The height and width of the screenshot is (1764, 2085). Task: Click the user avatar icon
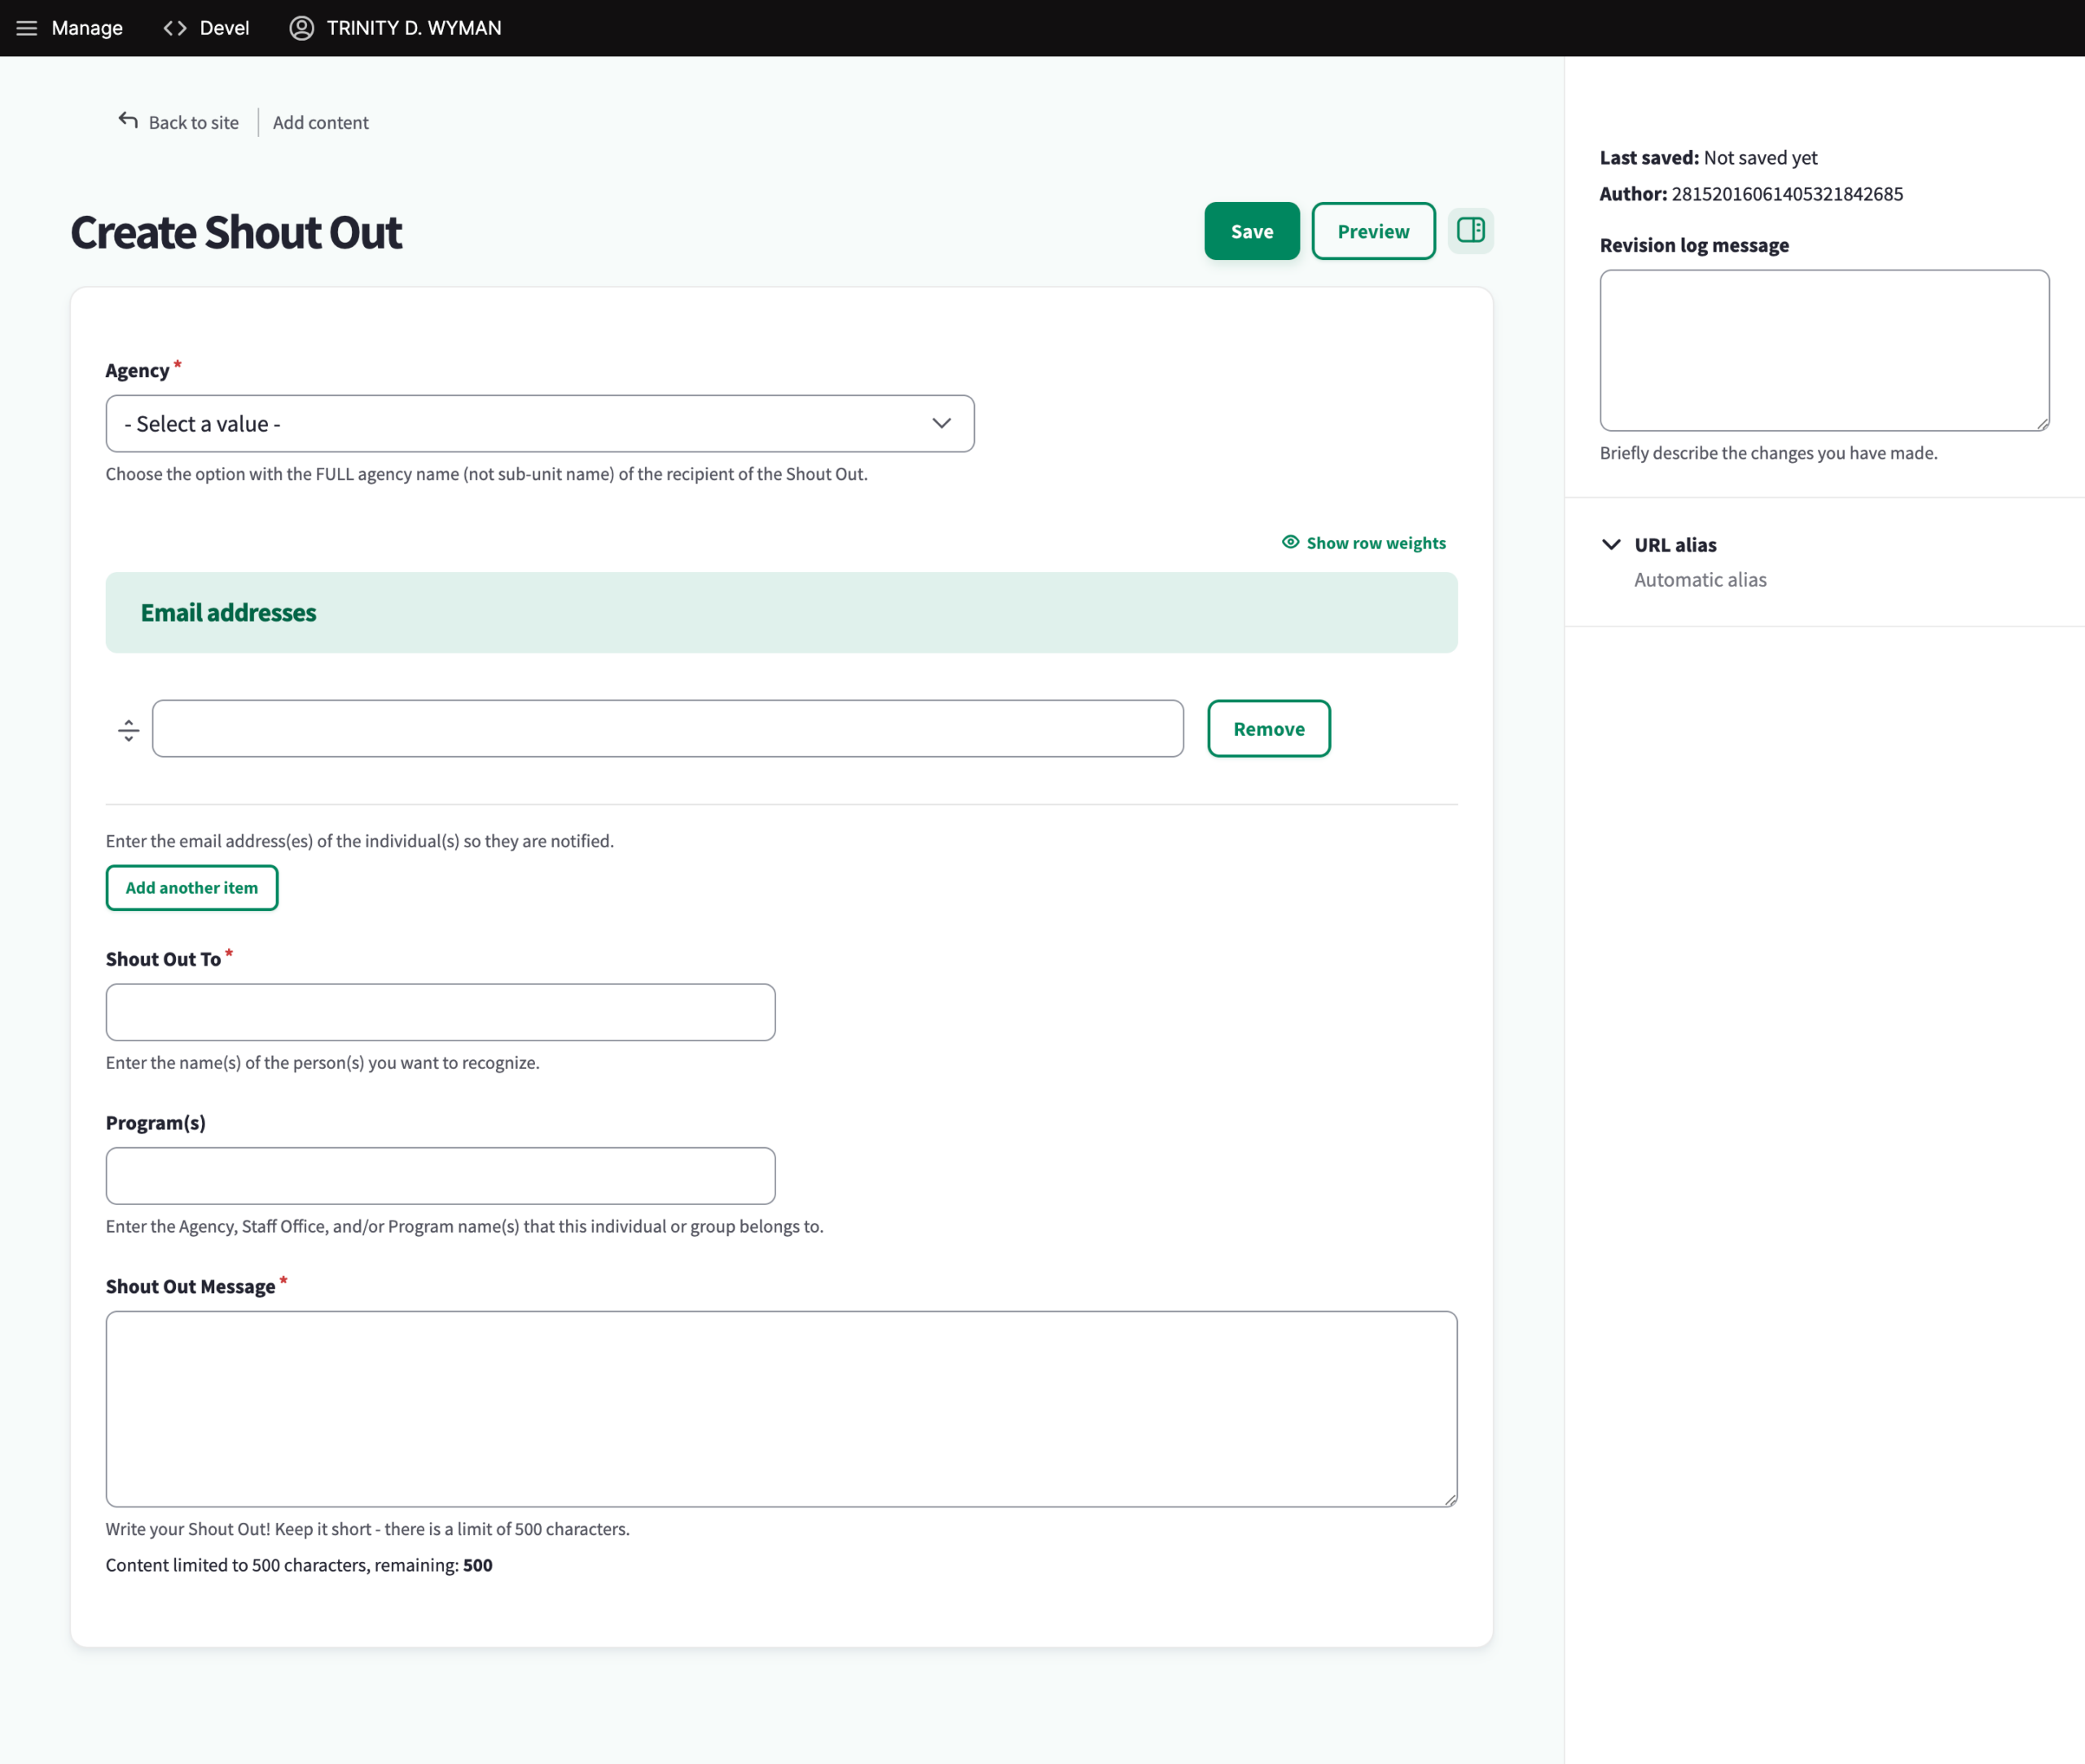301,28
